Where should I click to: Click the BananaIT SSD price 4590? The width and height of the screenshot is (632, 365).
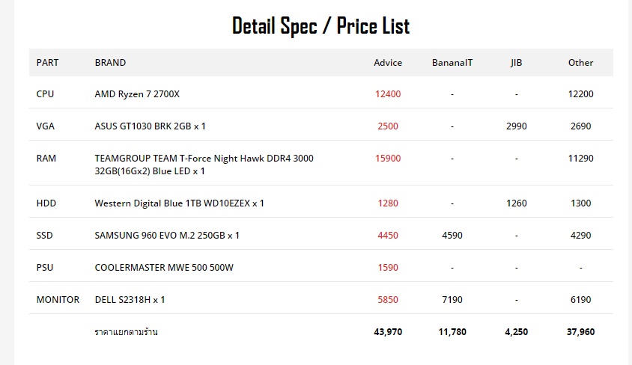click(452, 236)
